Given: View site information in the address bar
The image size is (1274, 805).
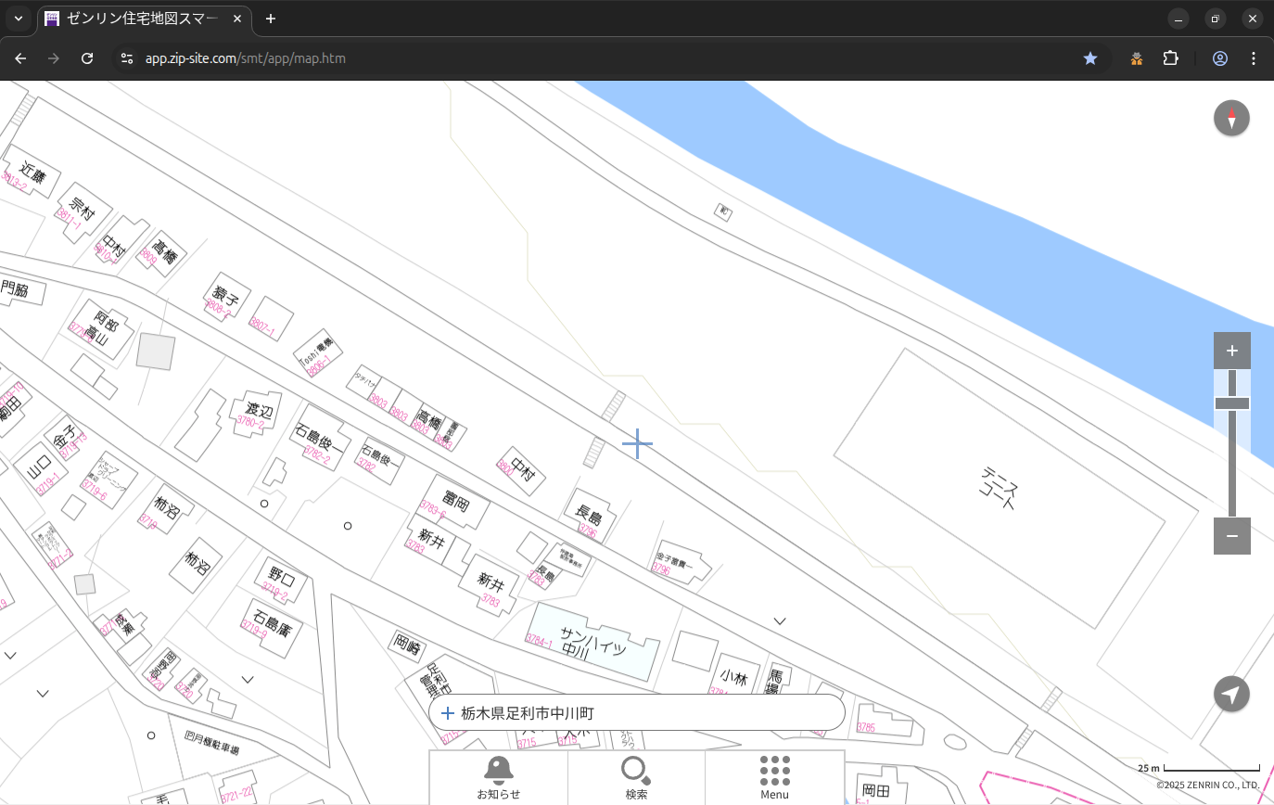Looking at the screenshot, I should coord(127,58).
